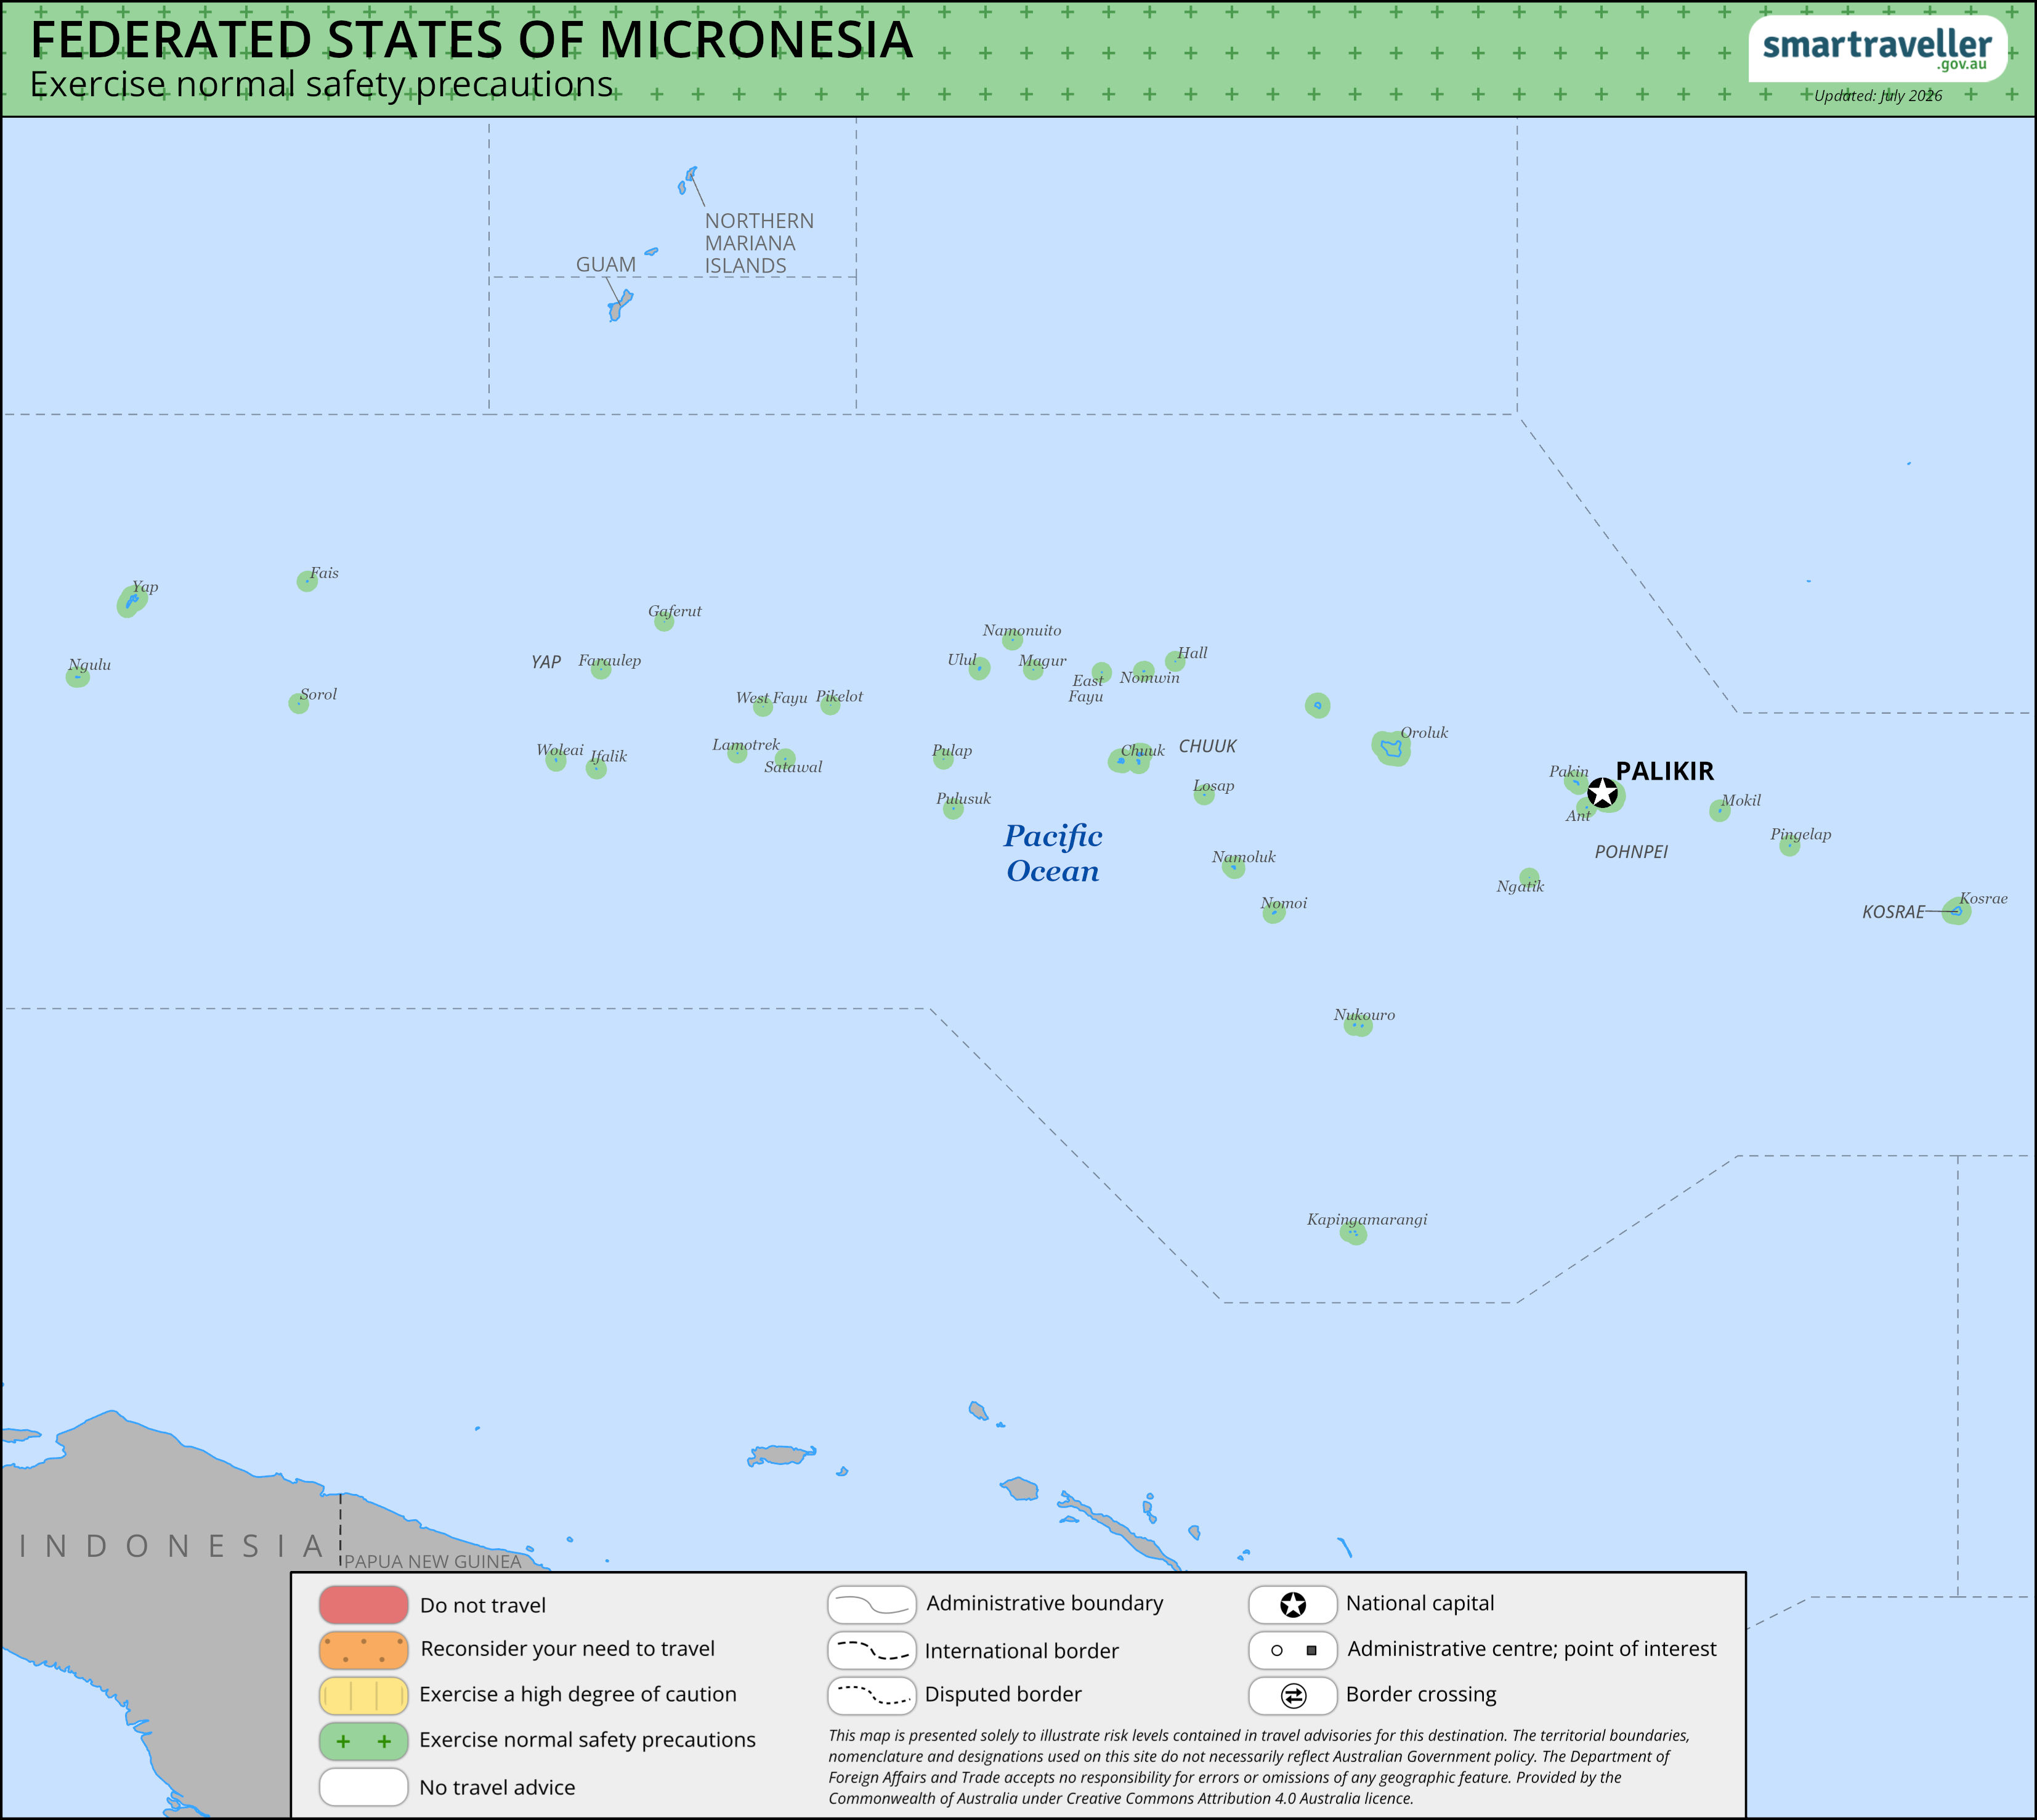Click the Ifalik label
Viewport: 2037px width, 1820px height.
(x=609, y=756)
